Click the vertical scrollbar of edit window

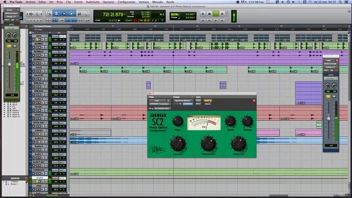[x=349, y=108]
